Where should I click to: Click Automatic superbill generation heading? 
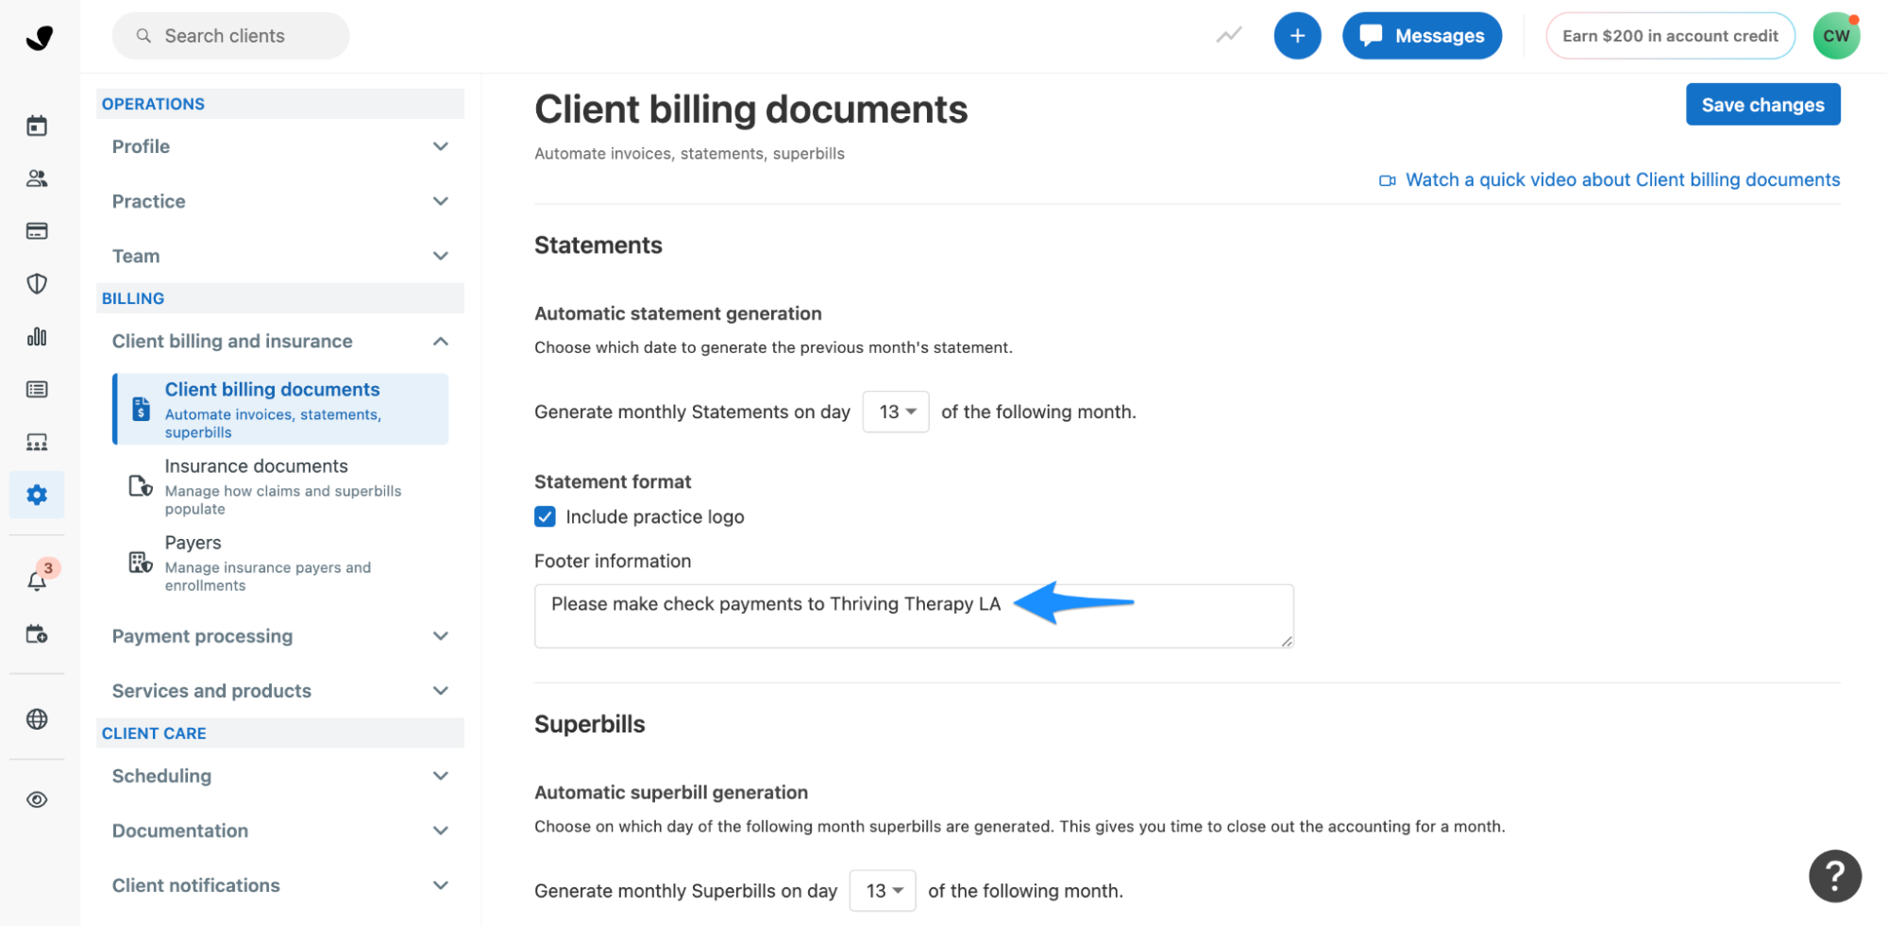point(670,792)
